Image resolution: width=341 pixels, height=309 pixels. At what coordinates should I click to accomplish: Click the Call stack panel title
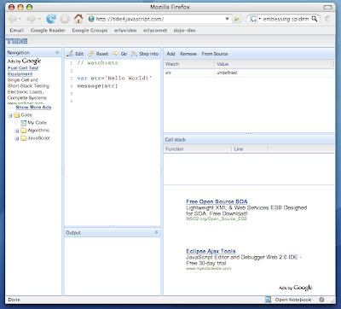pyautogui.click(x=176, y=139)
